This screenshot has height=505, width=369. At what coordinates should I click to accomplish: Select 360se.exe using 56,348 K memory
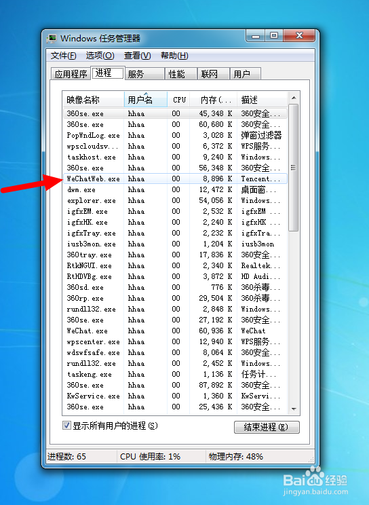click(x=176, y=168)
